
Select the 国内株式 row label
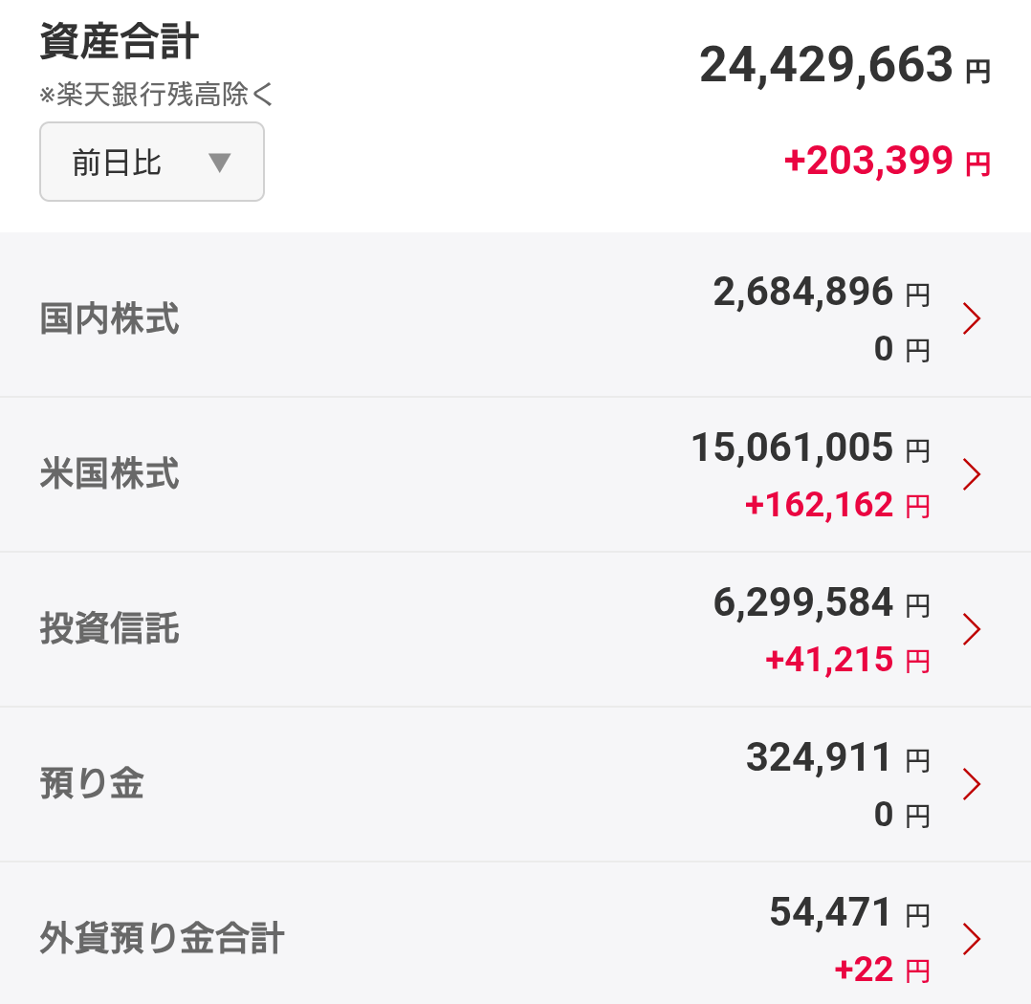pyautogui.click(x=109, y=318)
